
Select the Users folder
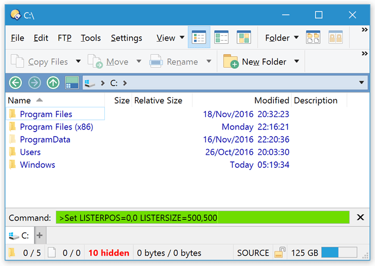coord(30,152)
